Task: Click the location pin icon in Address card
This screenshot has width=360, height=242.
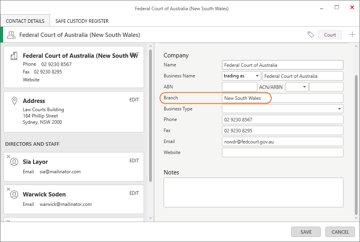Action: [x=15, y=101]
